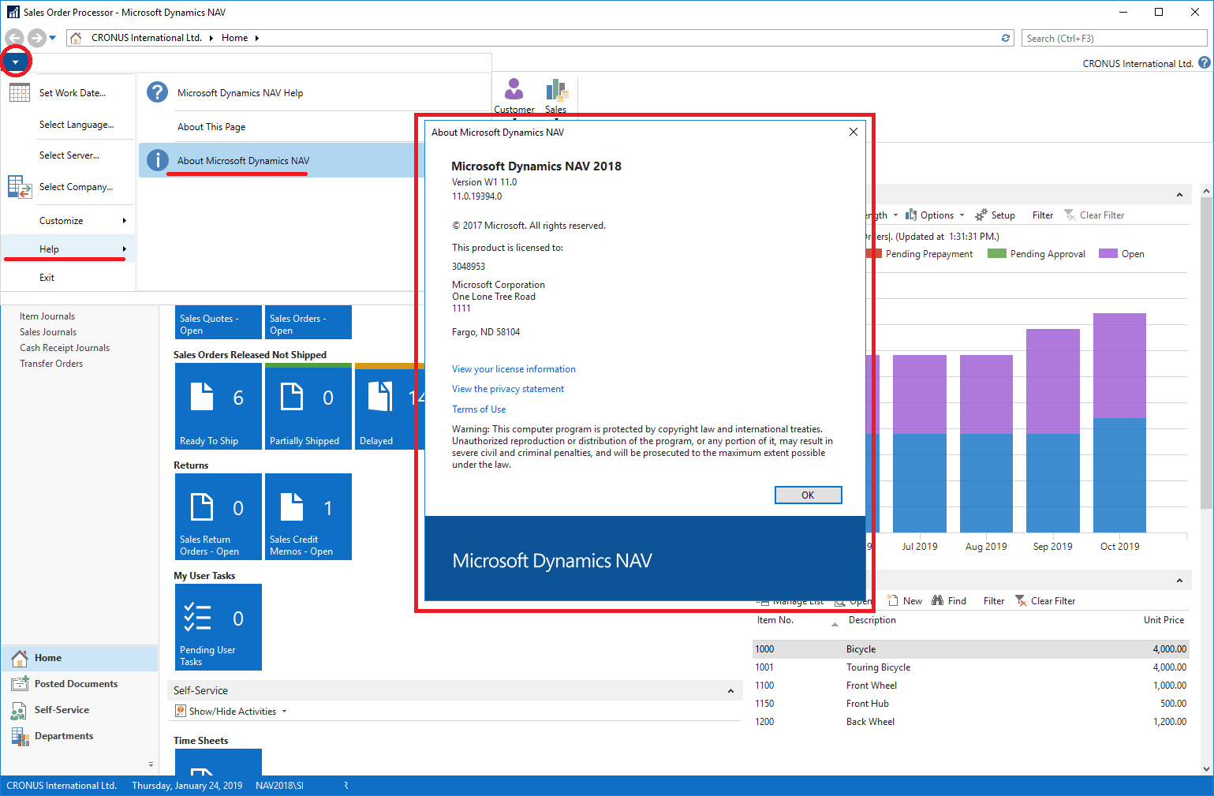Open the Ready To Ship tile

tap(218, 406)
